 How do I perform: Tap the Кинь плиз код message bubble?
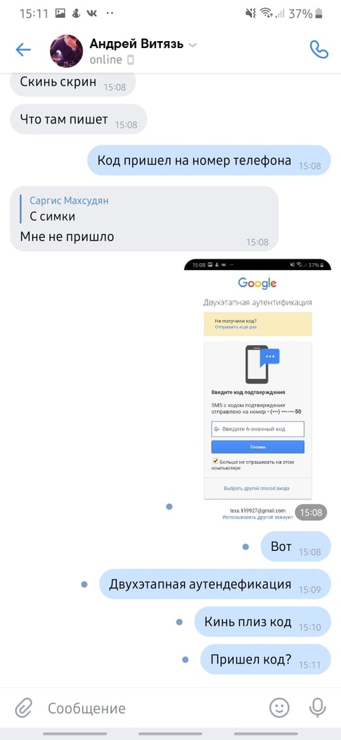pyautogui.click(x=263, y=621)
